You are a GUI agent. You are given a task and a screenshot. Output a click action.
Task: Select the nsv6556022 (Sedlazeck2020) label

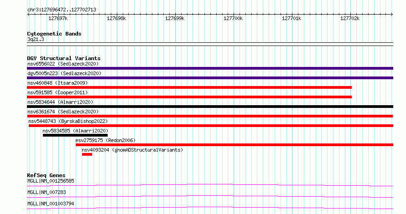point(63,64)
